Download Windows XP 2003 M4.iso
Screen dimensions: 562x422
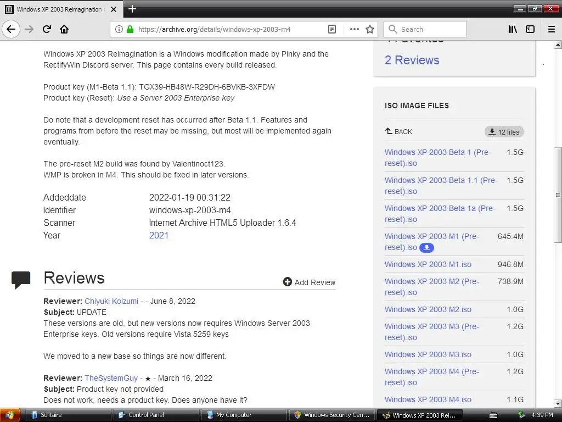click(x=428, y=399)
